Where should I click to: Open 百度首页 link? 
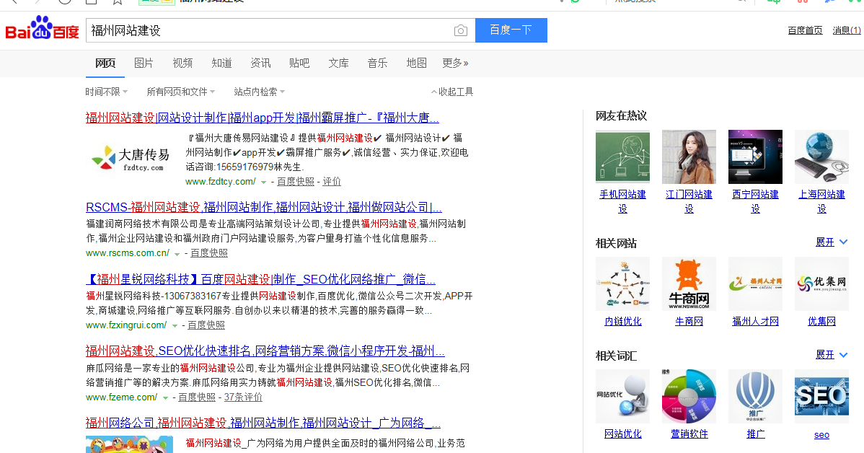[805, 30]
